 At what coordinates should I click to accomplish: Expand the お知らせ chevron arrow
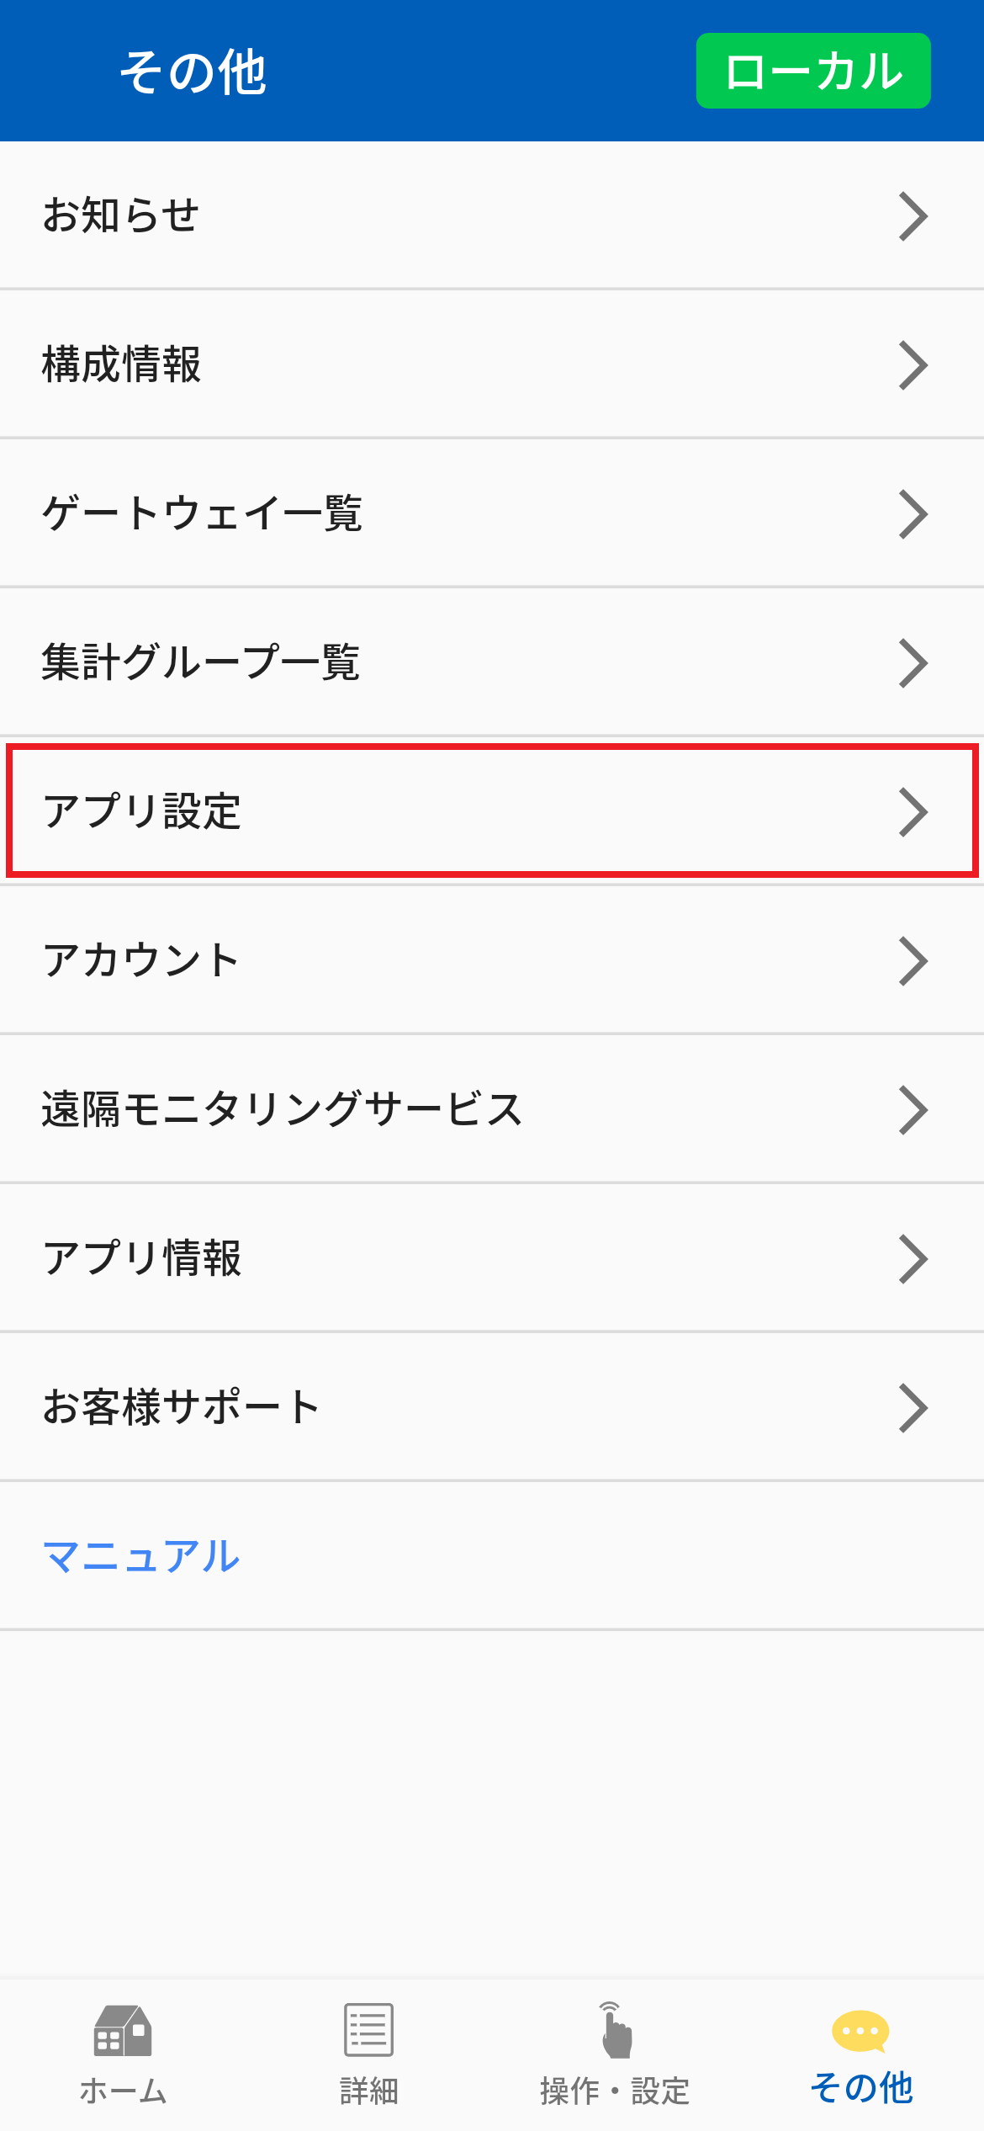(913, 216)
